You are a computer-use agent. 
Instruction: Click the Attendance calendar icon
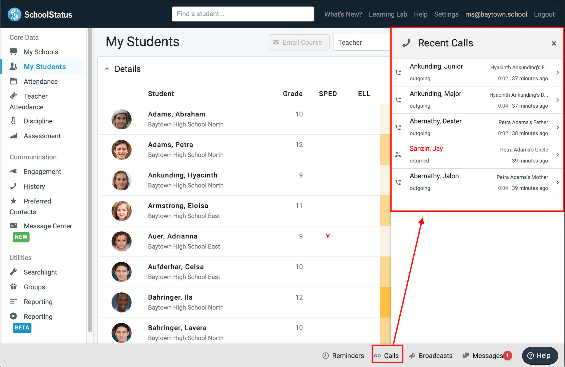point(13,81)
